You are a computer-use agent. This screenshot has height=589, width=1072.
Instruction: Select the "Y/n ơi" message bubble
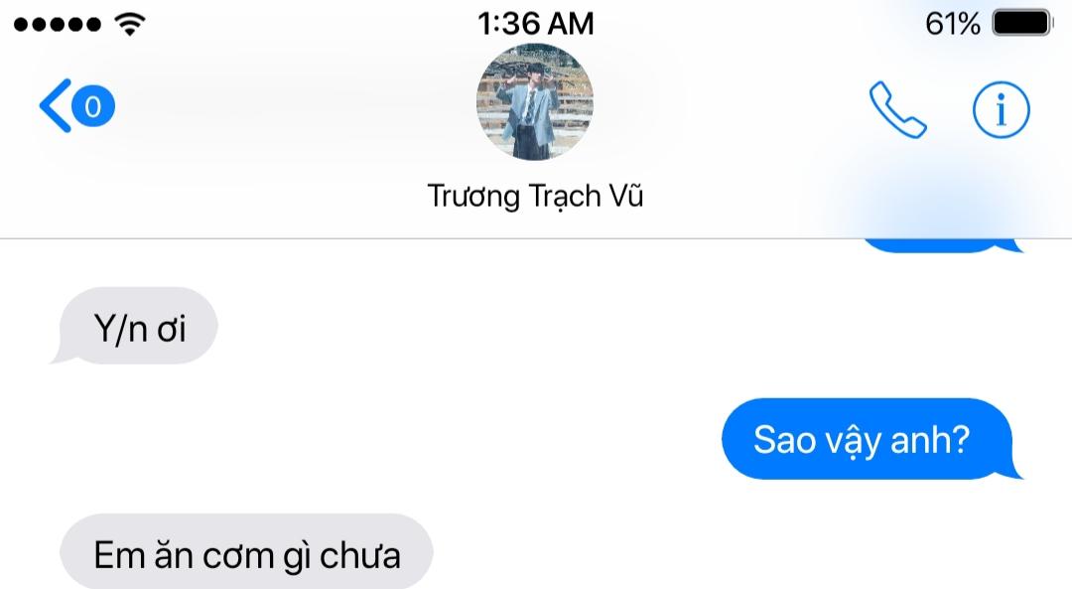click(x=137, y=326)
